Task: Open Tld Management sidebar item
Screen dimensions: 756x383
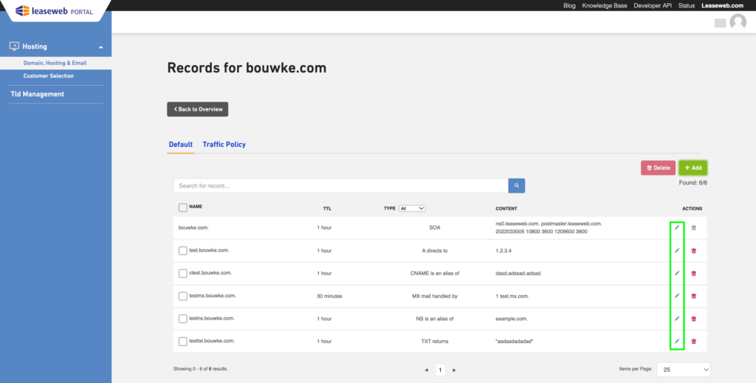Action: click(x=37, y=94)
